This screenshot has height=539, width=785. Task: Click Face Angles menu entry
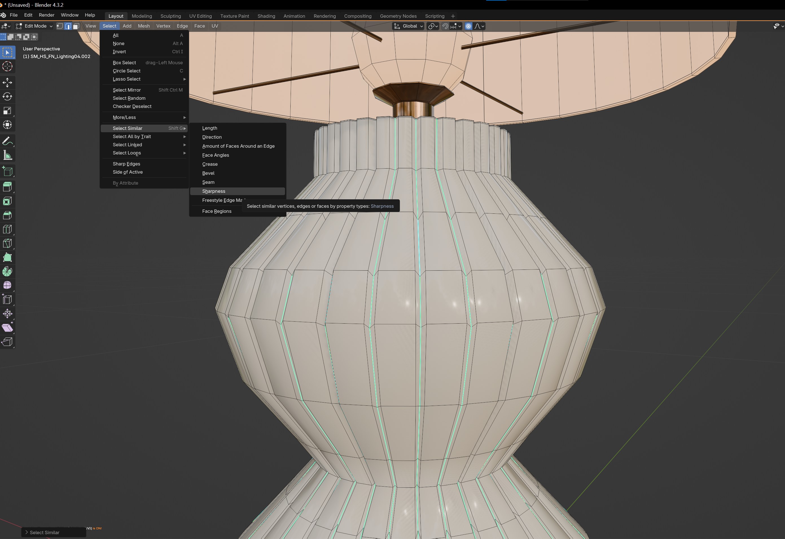pyautogui.click(x=237, y=155)
